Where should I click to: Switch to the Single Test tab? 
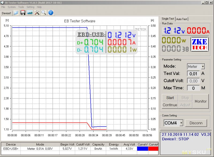click(168, 19)
